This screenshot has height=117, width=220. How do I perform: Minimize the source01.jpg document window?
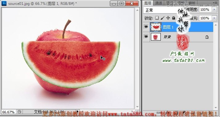pyautogui.click(x=114, y=4)
